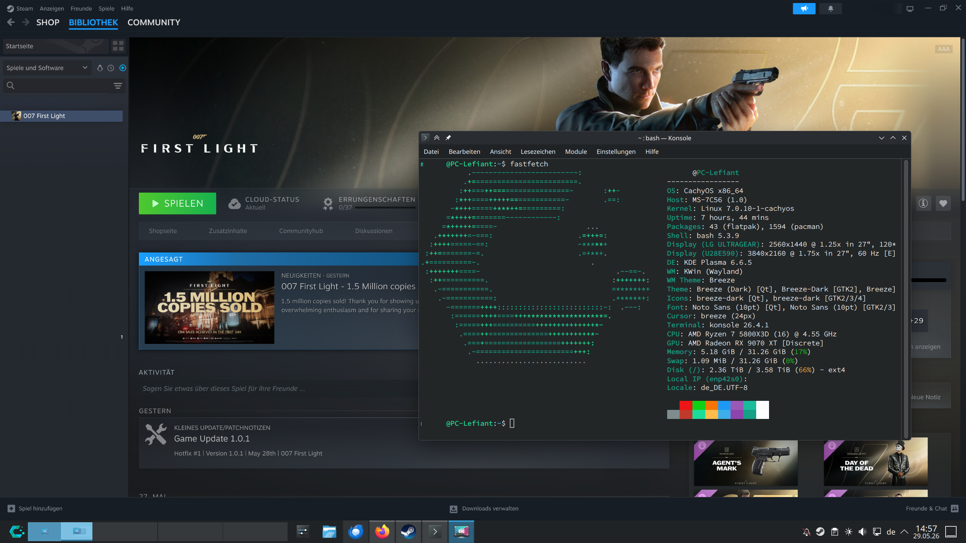Open the CachyOS application launcher
This screenshot has height=543, width=966.
(17, 532)
